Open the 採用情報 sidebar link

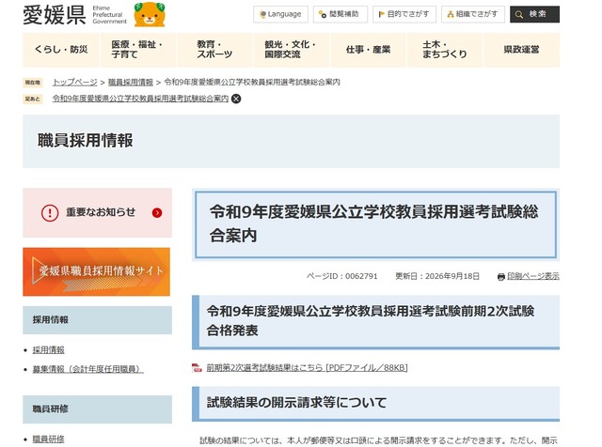click(48, 349)
